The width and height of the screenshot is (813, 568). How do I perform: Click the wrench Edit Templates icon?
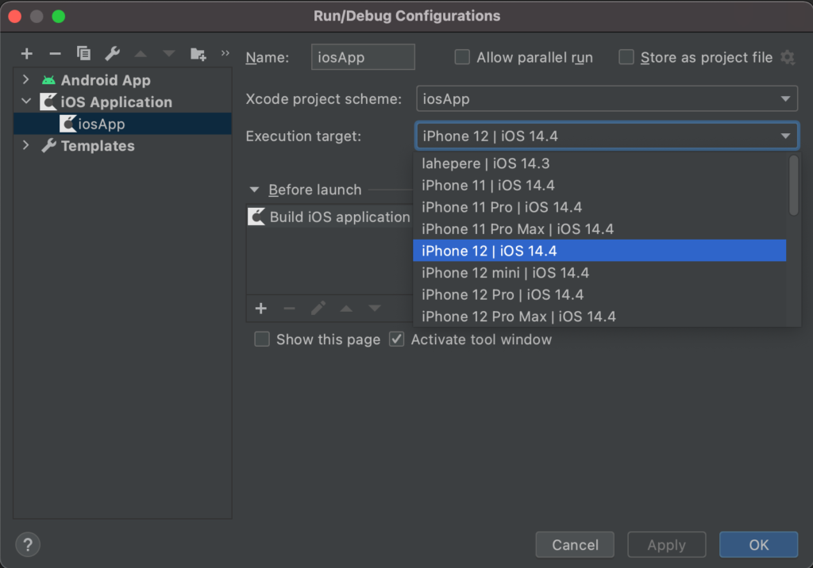(x=112, y=54)
